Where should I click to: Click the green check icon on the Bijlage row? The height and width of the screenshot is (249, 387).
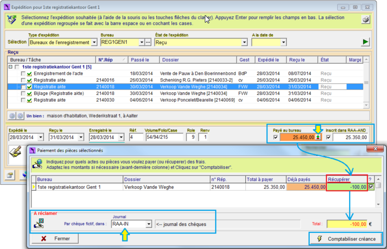point(29,93)
